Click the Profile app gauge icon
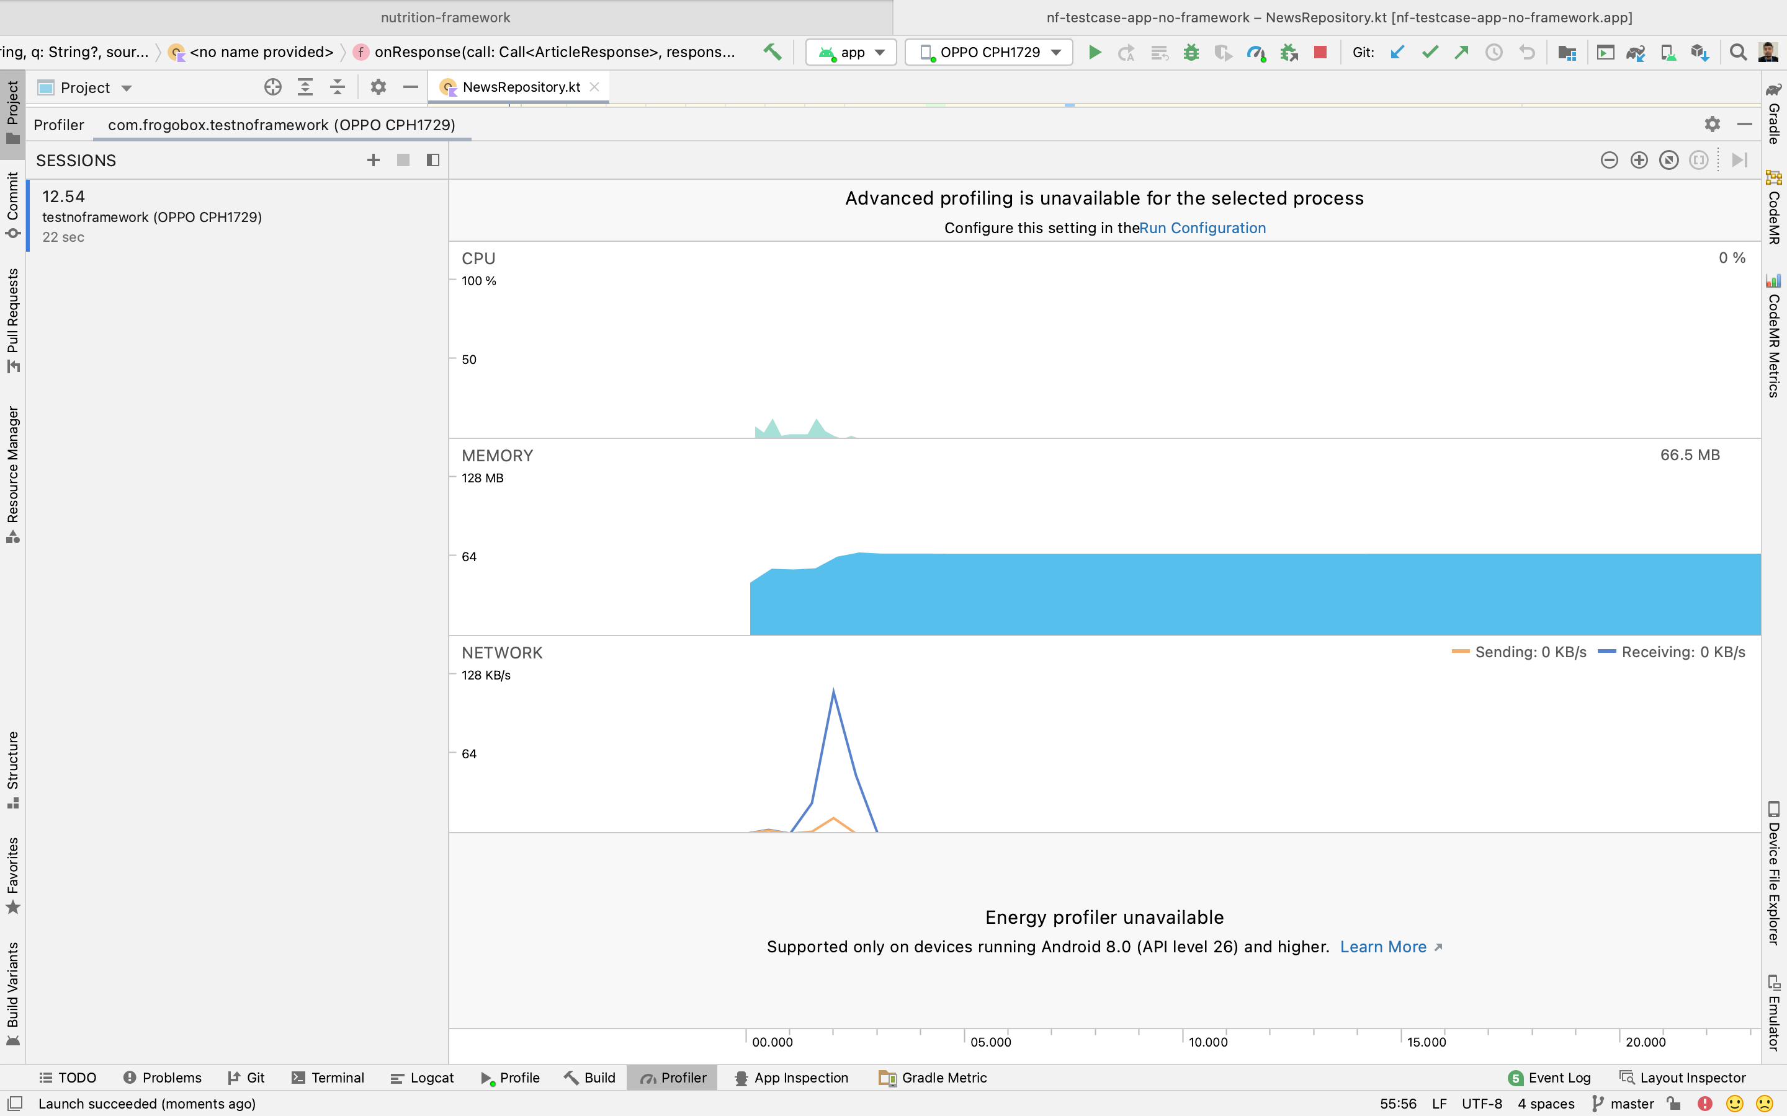The image size is (1787, 1116). [1255, 53]
